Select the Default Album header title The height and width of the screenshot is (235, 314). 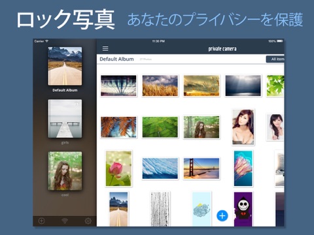[x=116, y=59]
